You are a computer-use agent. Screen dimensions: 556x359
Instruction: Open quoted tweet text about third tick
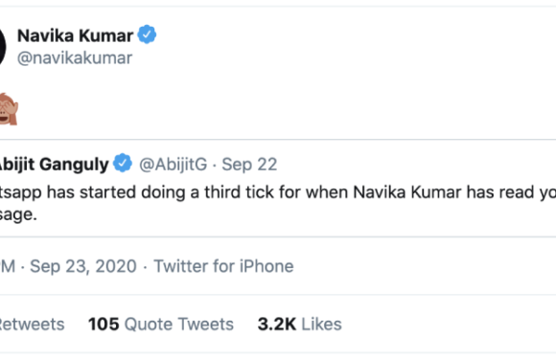278,203
